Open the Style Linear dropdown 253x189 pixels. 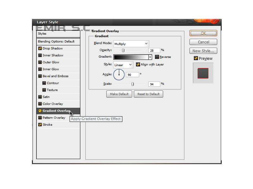(123, 65)
